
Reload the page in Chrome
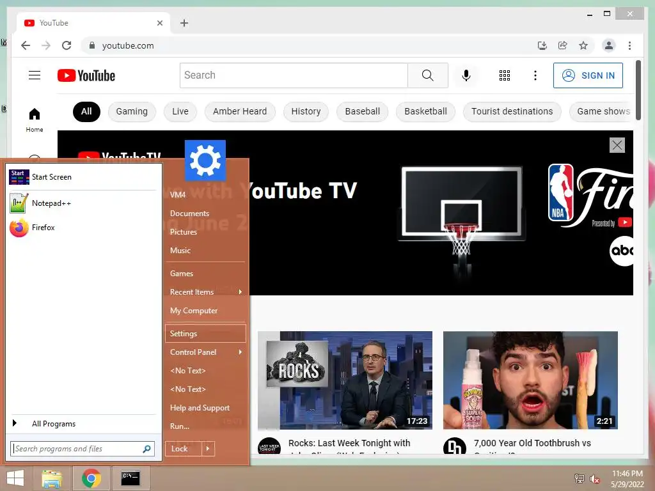67,45
